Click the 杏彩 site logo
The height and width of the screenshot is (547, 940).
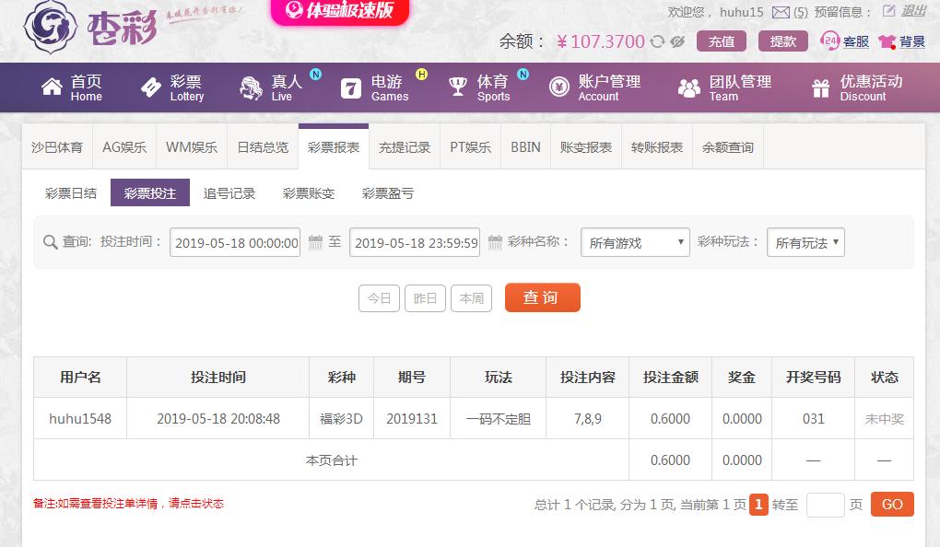coord(90,27)
